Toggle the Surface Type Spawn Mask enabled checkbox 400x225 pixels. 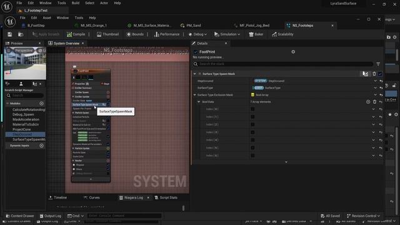pyautogui.click(x=380, y=74)
